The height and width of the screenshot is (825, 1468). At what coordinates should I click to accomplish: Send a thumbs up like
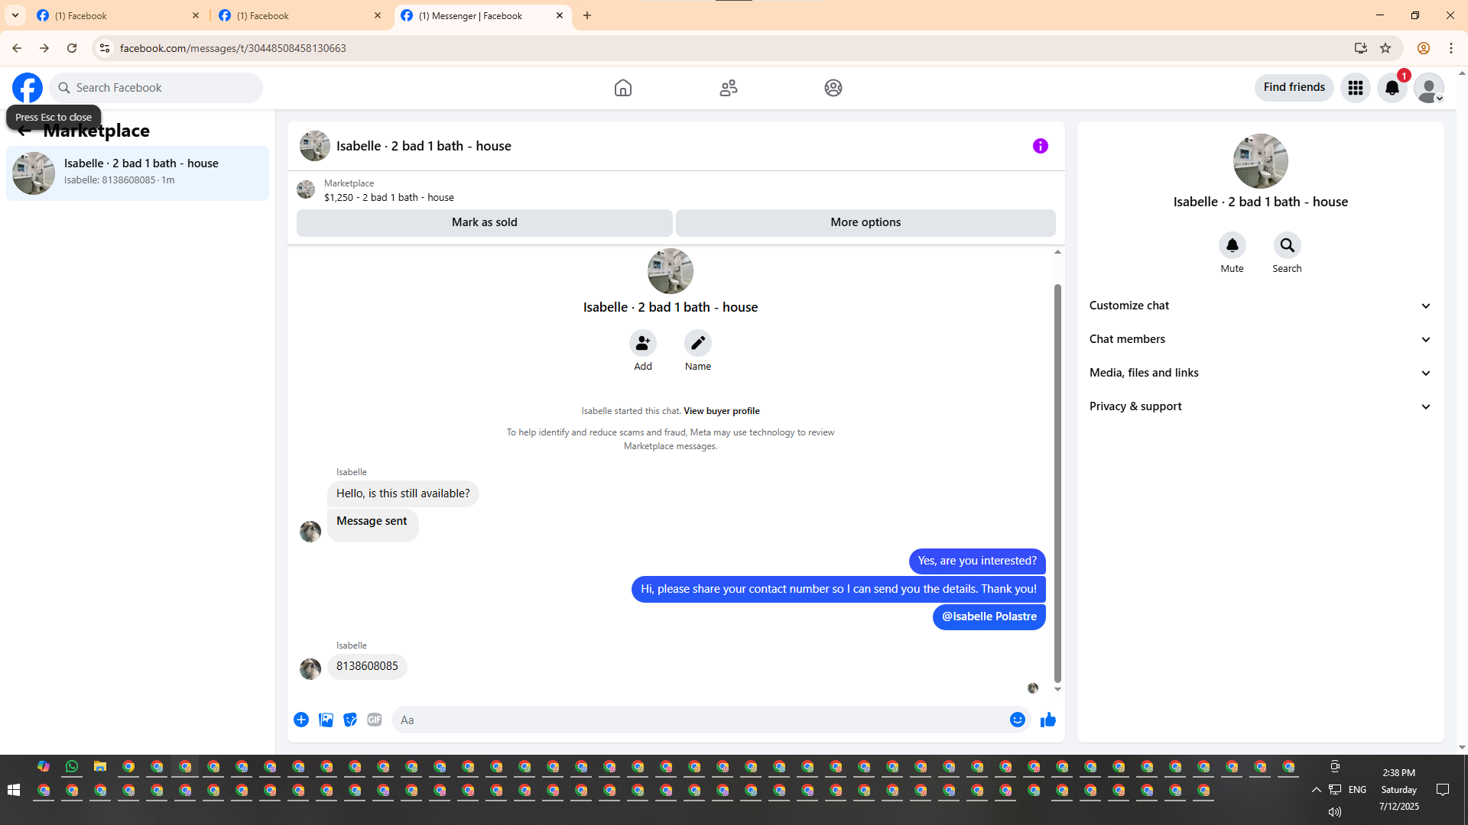coord(1047,720)
